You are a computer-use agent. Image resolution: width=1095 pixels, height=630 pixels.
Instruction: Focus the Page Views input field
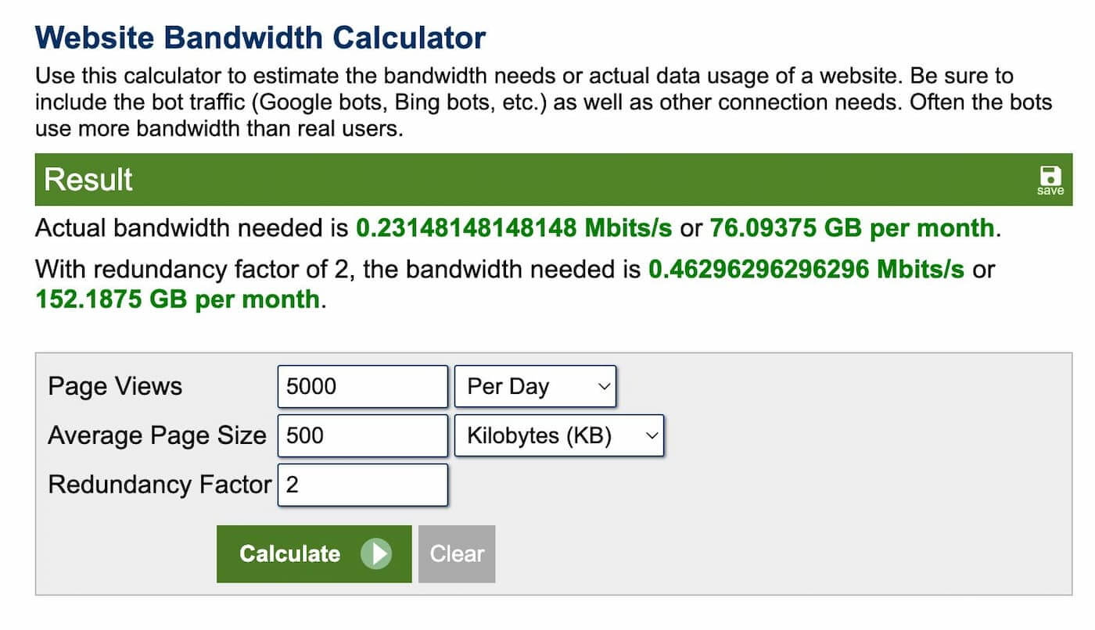[x=363, y=386]
